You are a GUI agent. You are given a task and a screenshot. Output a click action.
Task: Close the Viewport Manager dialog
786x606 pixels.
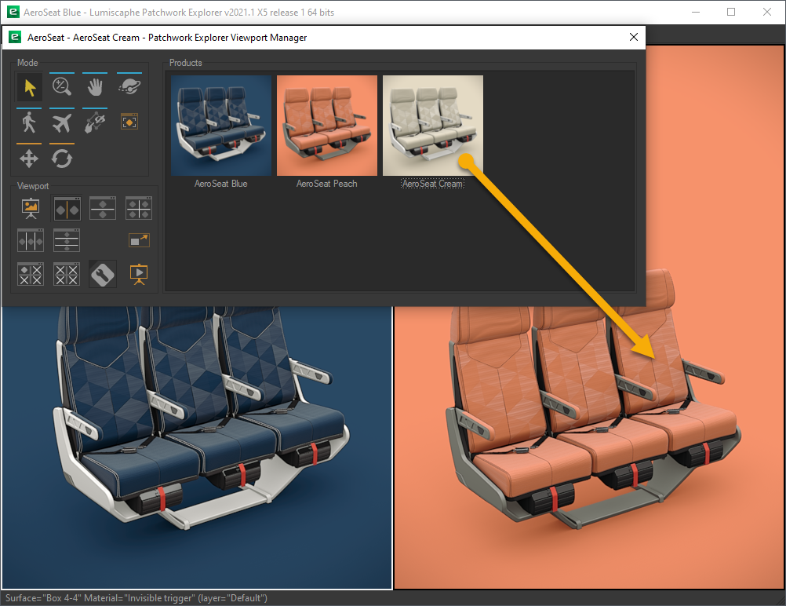pyautogui.click(x=634, y=37)
